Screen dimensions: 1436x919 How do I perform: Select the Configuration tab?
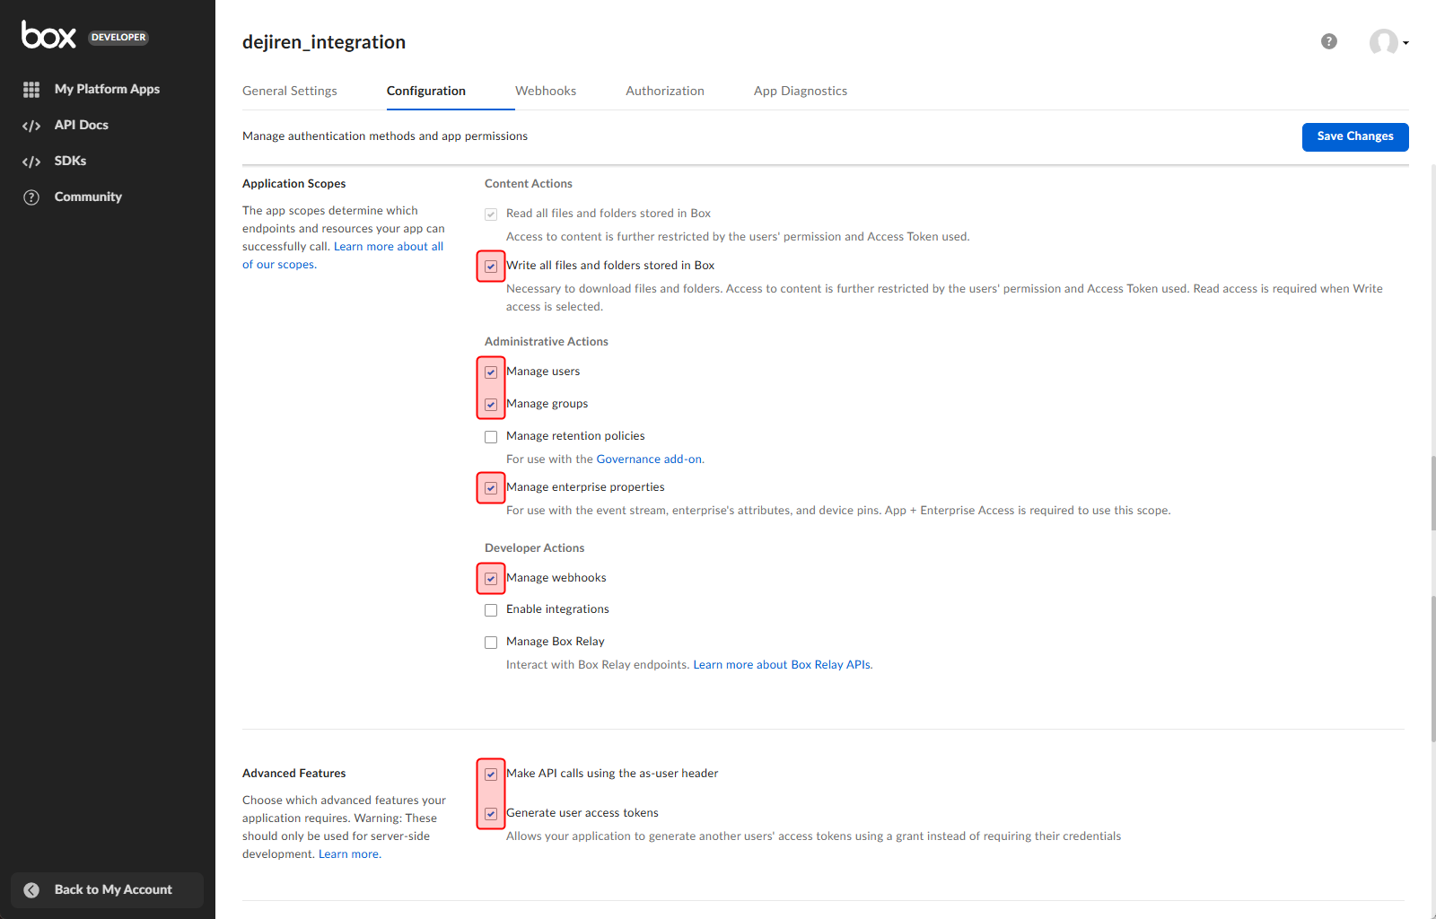(x=426, y=91)
